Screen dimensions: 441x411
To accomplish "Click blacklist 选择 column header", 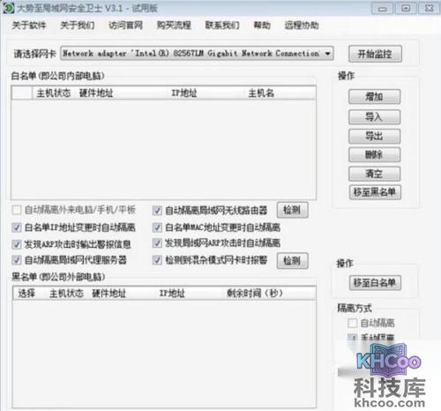I will tap(26, 293).
